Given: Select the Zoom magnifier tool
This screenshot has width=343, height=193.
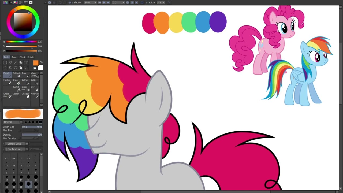Looking at the screenshot, I should coord(10,68).
